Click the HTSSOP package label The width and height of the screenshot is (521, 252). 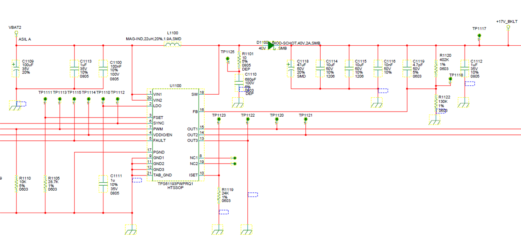(175, 188)
